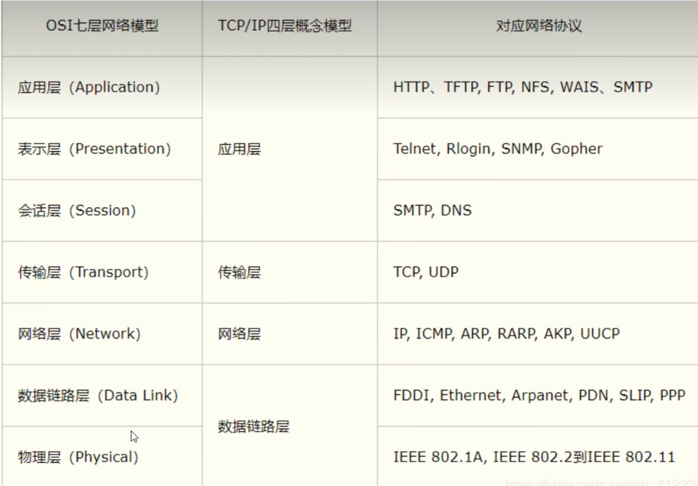Click the TCP/IP column '应用层' cell
Viewport: 698px width, 486px height.
click(x=290, y=149)
